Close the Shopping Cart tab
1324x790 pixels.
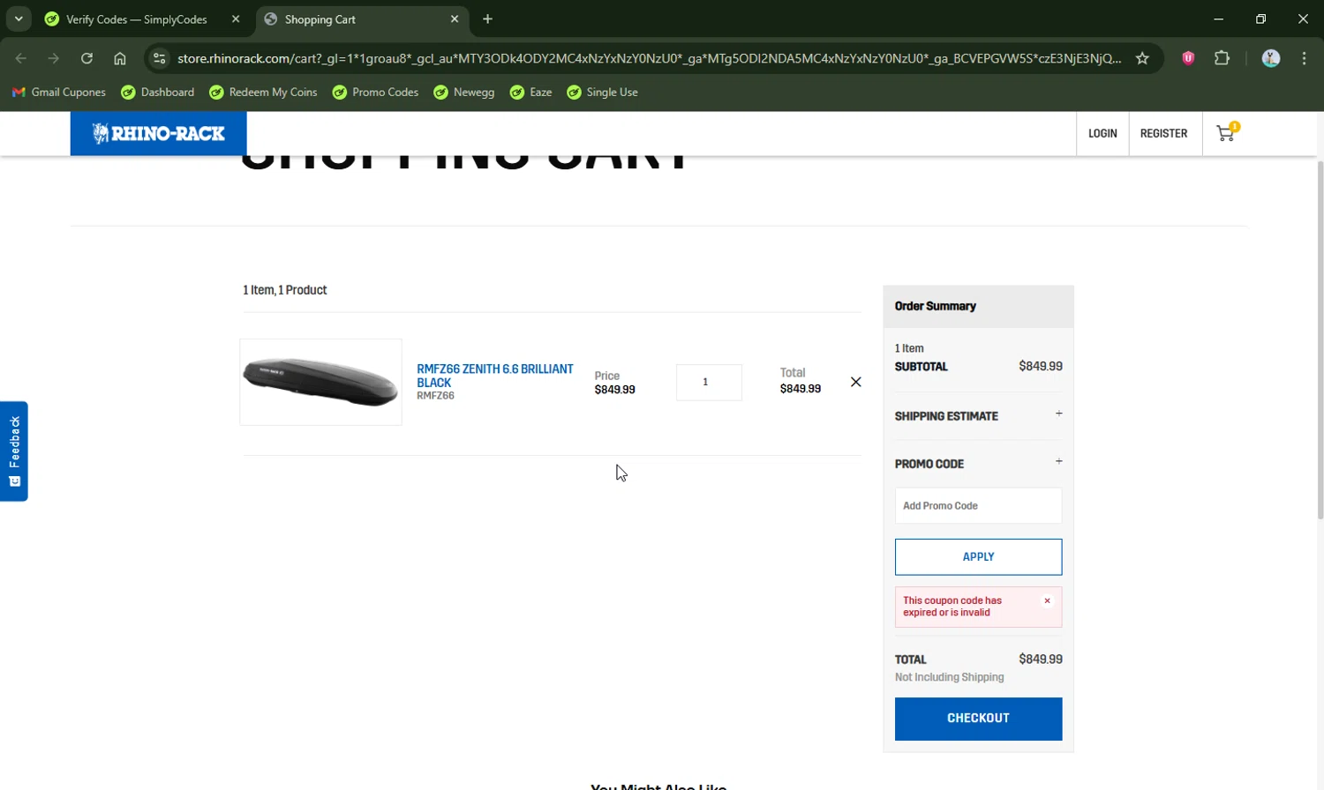click(455, 19)
